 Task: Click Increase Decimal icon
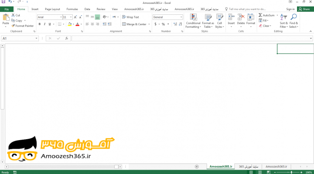[x=175, y=24]
